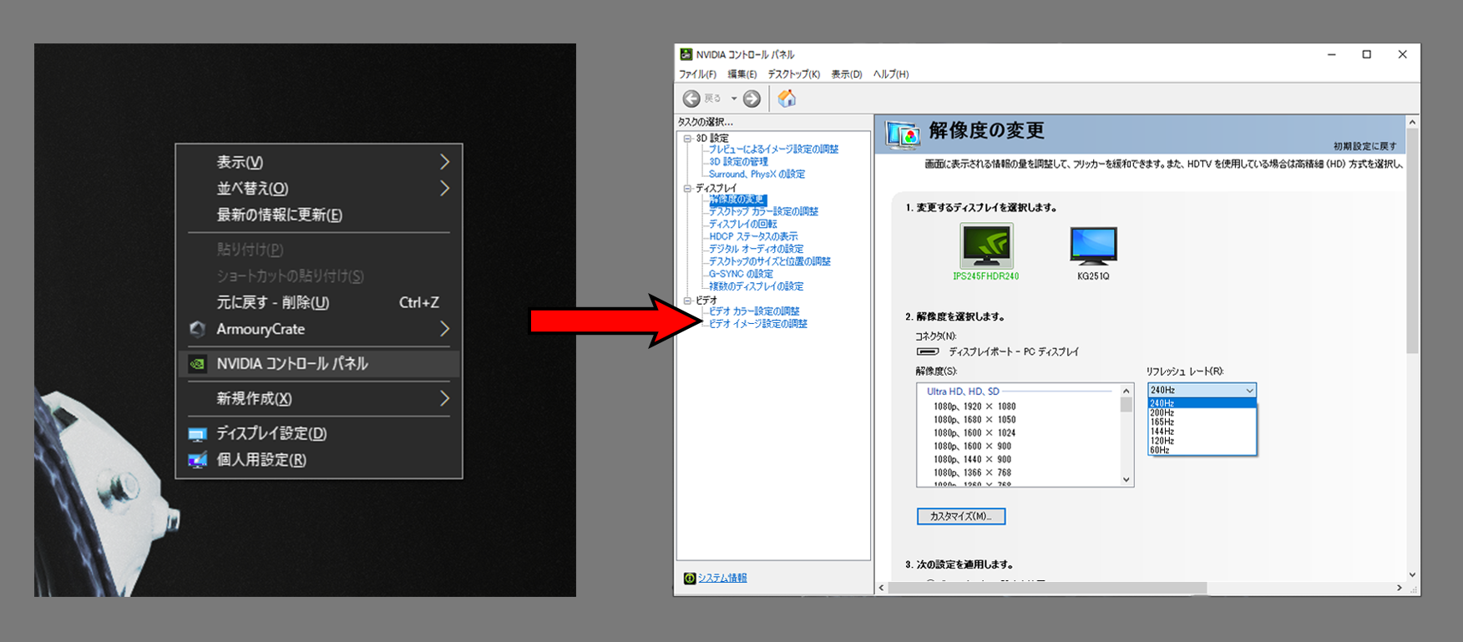
Task: Choose 165Hz in refresh rate list
Action: point(1202,422)
